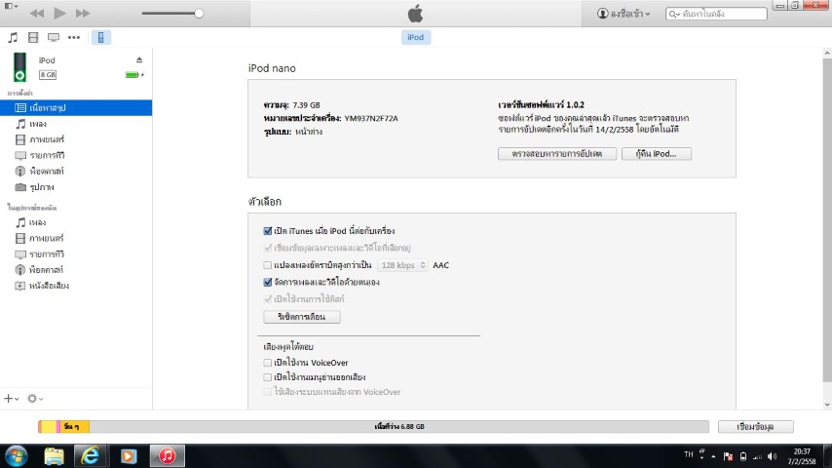Open the Movies library filmstrip icon

pyautogui.click(x=33, y=38)
